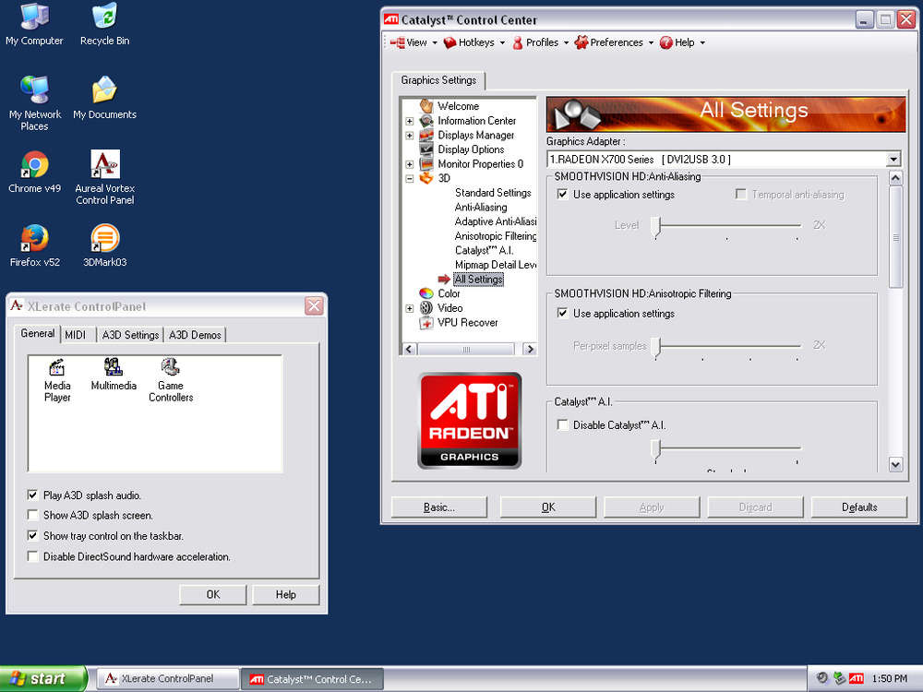The image size is (923, 692).
Task: Expand Displays Manager tree node
Action: 409,136
